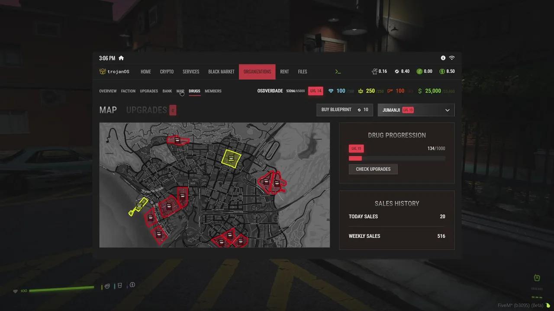Click the green dollar sign by 25,000
Image resolution: width=554 pixels, height=311 pixels.
pyautogui.click(x=420, y=91)
